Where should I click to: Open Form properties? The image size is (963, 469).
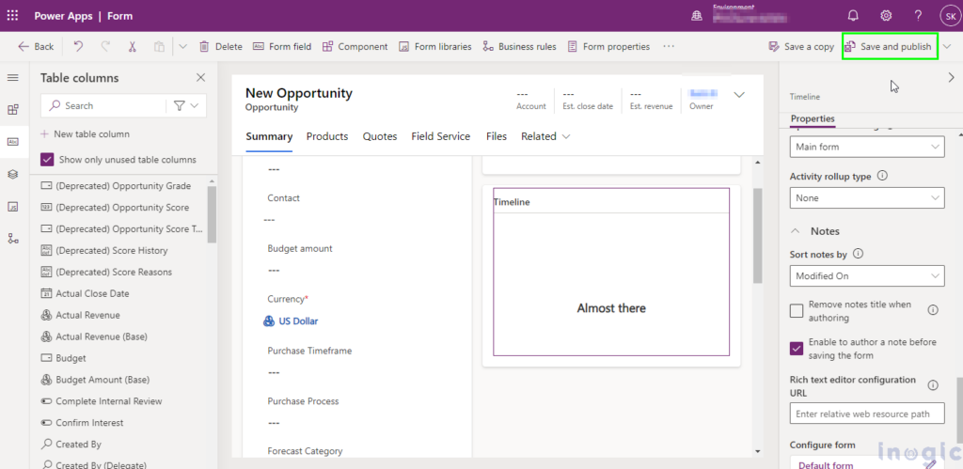coord(608,46)
